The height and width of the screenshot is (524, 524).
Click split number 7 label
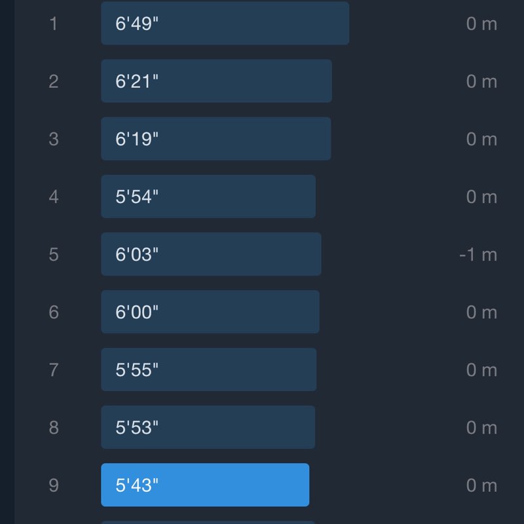[x=54, y=370]
